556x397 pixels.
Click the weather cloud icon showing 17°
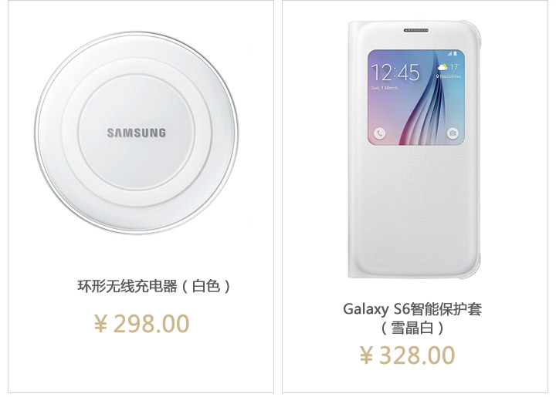[442, 67]
